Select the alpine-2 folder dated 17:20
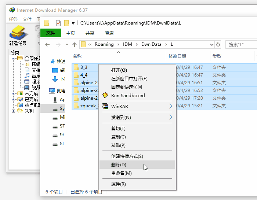The width and height of the screenshot is (257, 200). pyautogui.click(x=89, y=98)
